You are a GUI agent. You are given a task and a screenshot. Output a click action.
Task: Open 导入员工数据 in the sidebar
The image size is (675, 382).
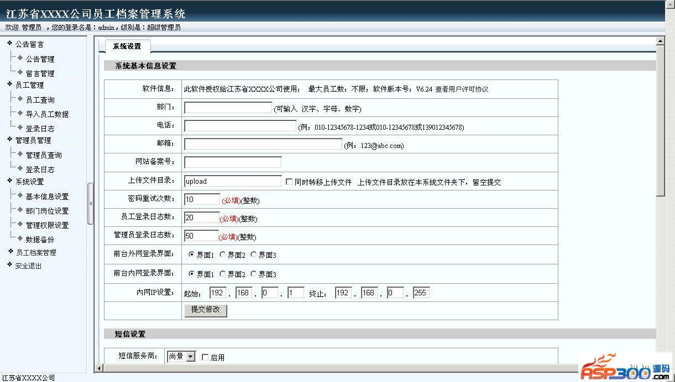point(47,114)
